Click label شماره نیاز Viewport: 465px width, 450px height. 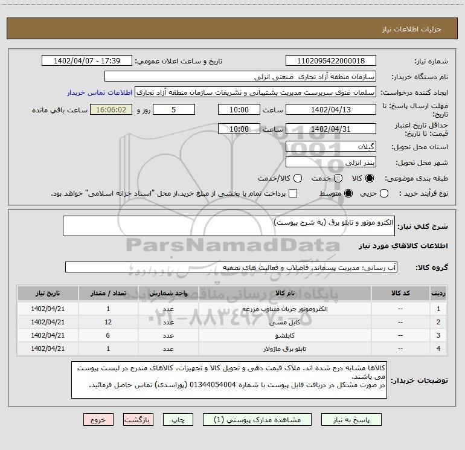click(x=431, y=62)
